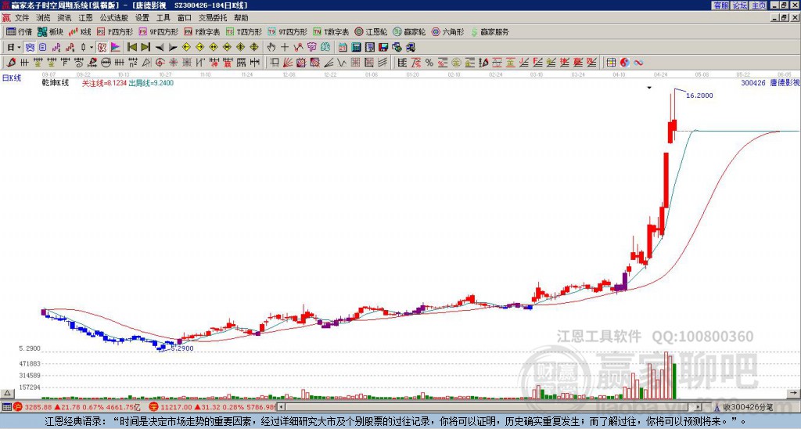Click the black left arrow icon
The image size is (801, 429).
tap(160, 48)
